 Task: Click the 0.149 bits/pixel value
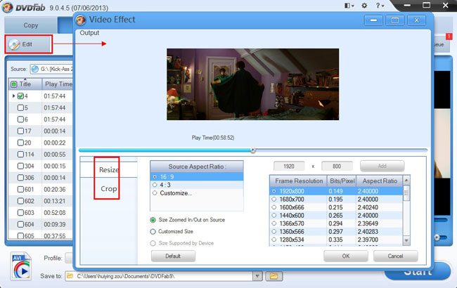tap(336, 191)
